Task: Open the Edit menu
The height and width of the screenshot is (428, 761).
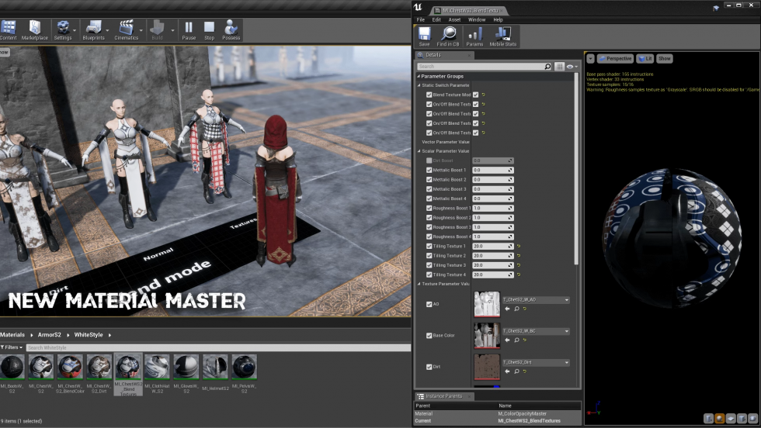Action: tap(436, 20)
